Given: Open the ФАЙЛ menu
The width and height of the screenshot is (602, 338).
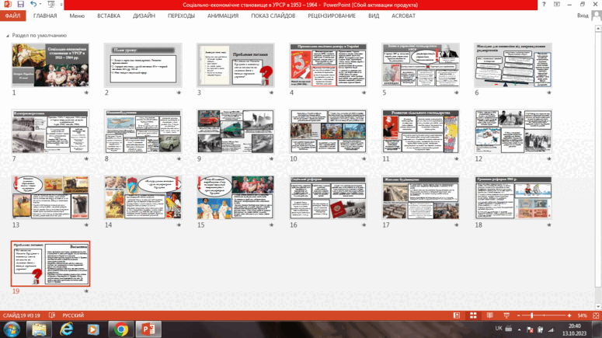Looking at the screenshot, I should click(x=13, y=16).
